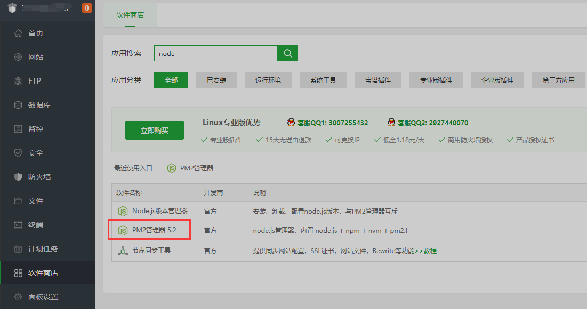
Task: Click the 商用防火墙授权 benefit text
Action: coord(470,140)
